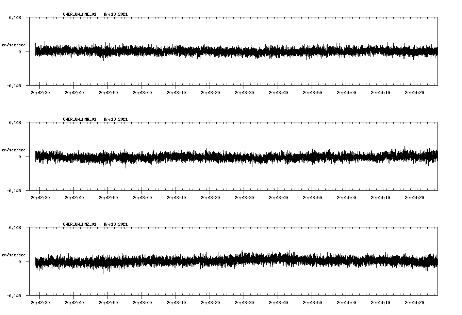Click the Apr19,2021 date on the middle plot
Viewport: 462px width, 315px height.
[116, 119]
